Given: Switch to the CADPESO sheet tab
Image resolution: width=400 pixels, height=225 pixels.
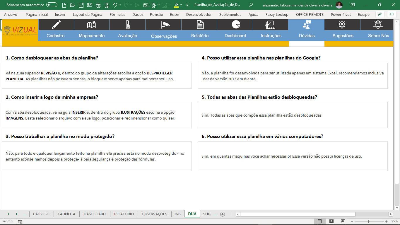Looking at the screenshot, I should 41,214.
